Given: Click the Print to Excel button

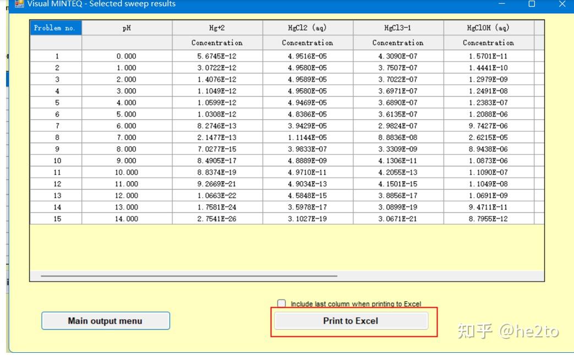Looking at the screenshot, I should click(351, 321).
